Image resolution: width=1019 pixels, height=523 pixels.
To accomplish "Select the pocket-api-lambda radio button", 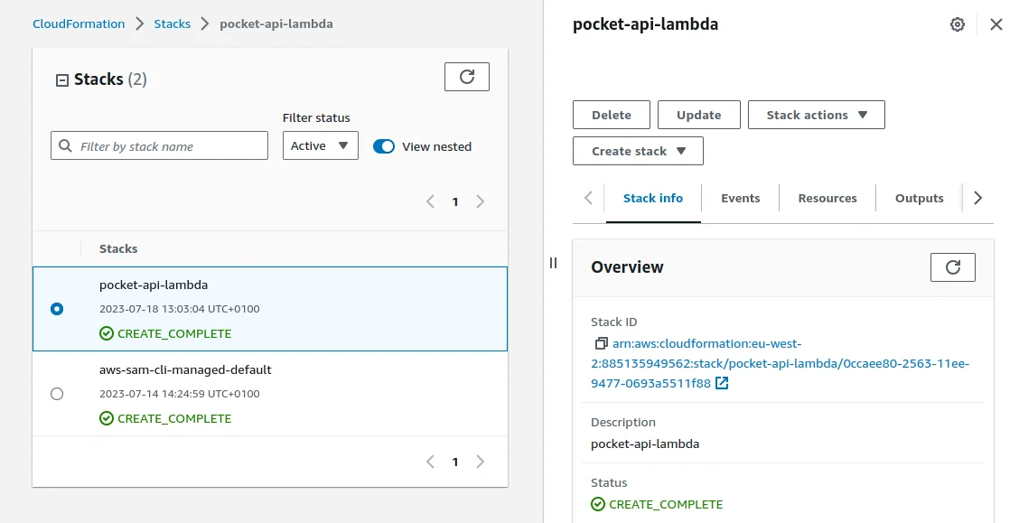I will pyautogui.click(x=57, y=309).
